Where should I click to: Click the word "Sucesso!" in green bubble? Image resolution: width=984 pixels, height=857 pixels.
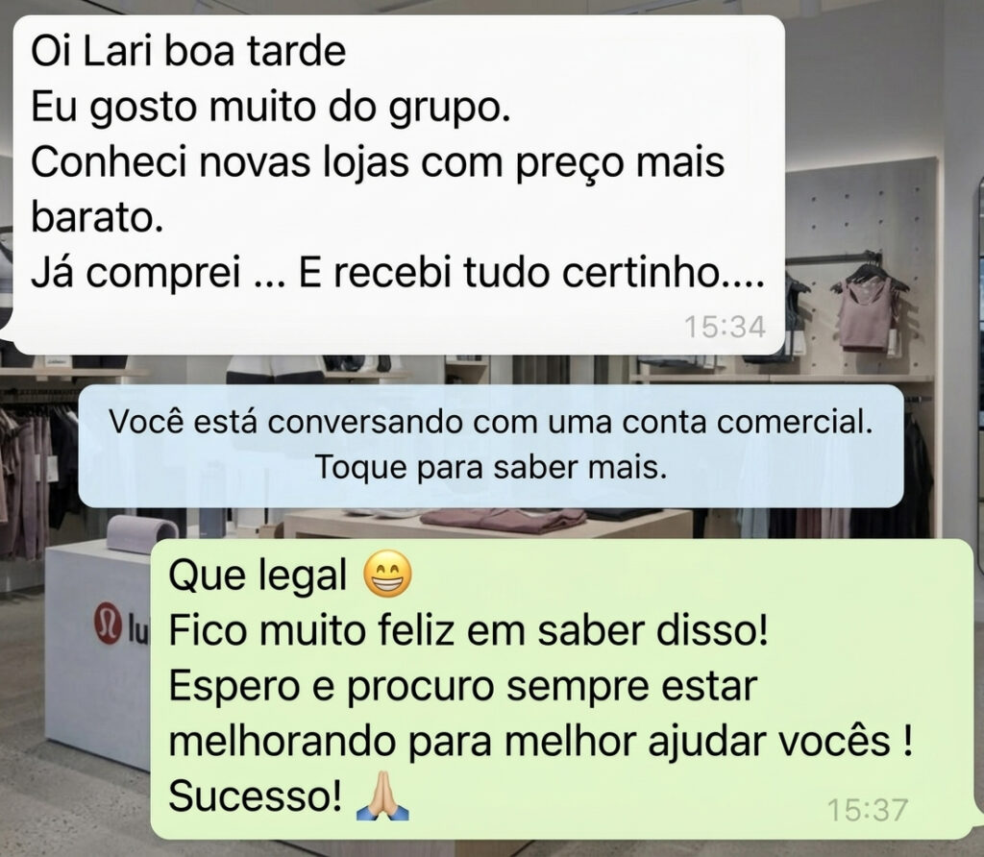pyautogui.click(x=256, y=796)
